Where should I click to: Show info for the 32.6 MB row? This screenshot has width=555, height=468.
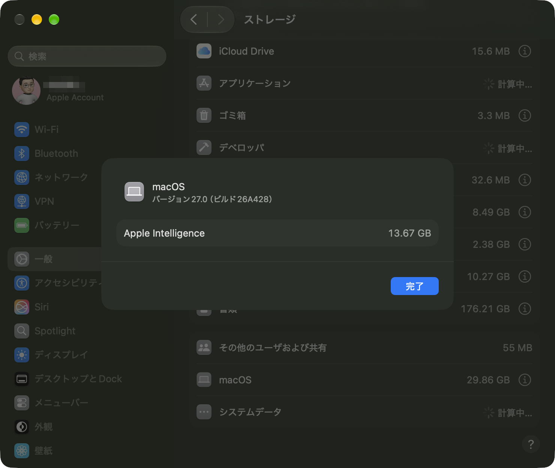pos(525,180)
